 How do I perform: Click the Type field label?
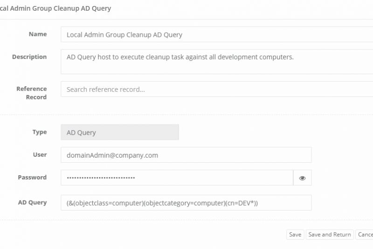[40, 132]
